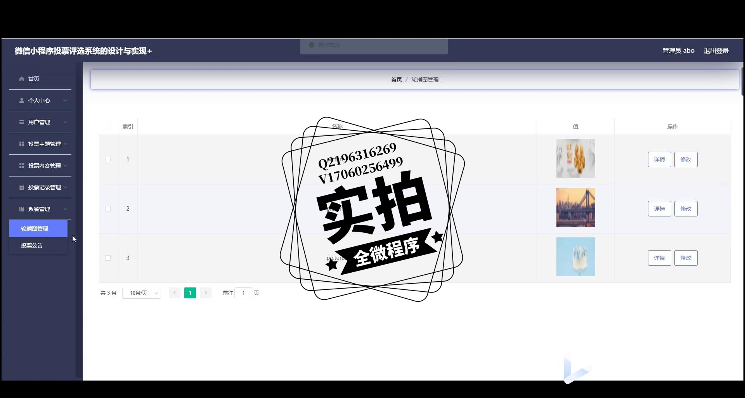Open the 用户管理 sidebar menu
Image resolution: width=745 pixels, height=398 pixels.
[x=40, y=122]
